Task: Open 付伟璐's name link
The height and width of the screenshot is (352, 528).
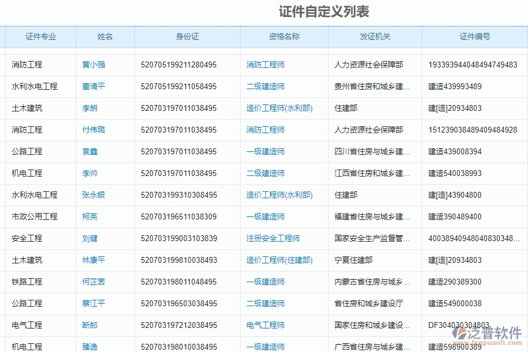Action: tap(93, 130)
